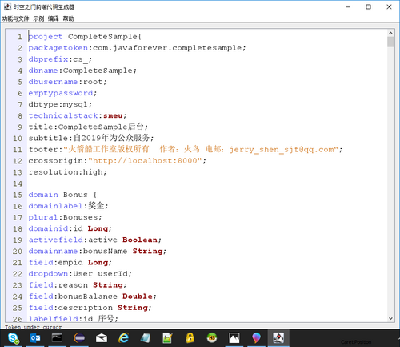Image resolution: width=400 pixels, height=347 pixels.
Task: Click the vertical scrollbar thumb
Action: click(390, 42)
